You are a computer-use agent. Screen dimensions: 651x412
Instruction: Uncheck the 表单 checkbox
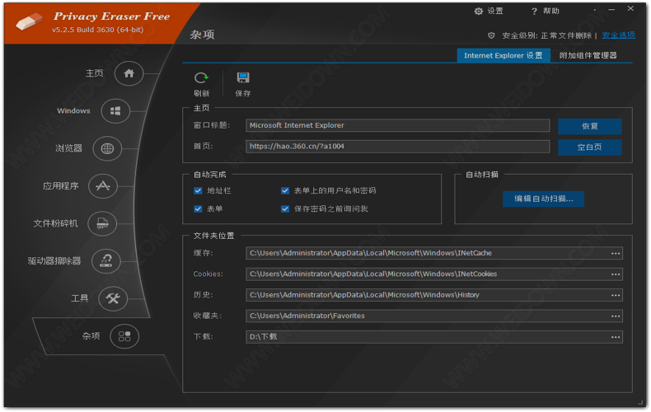198,209
